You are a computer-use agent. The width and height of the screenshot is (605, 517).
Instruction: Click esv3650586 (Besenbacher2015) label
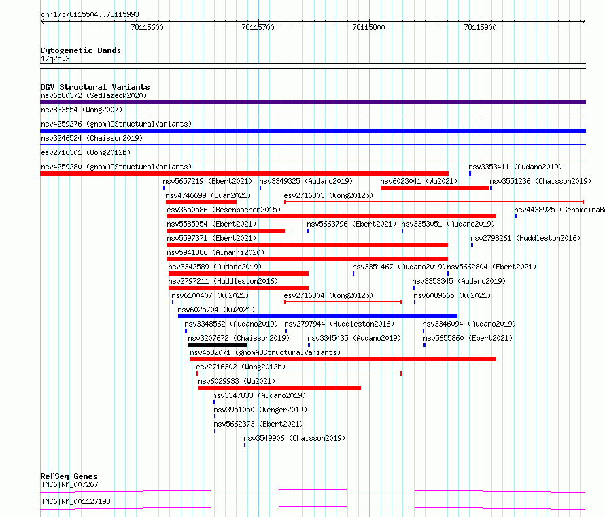(x=224, y=210)
